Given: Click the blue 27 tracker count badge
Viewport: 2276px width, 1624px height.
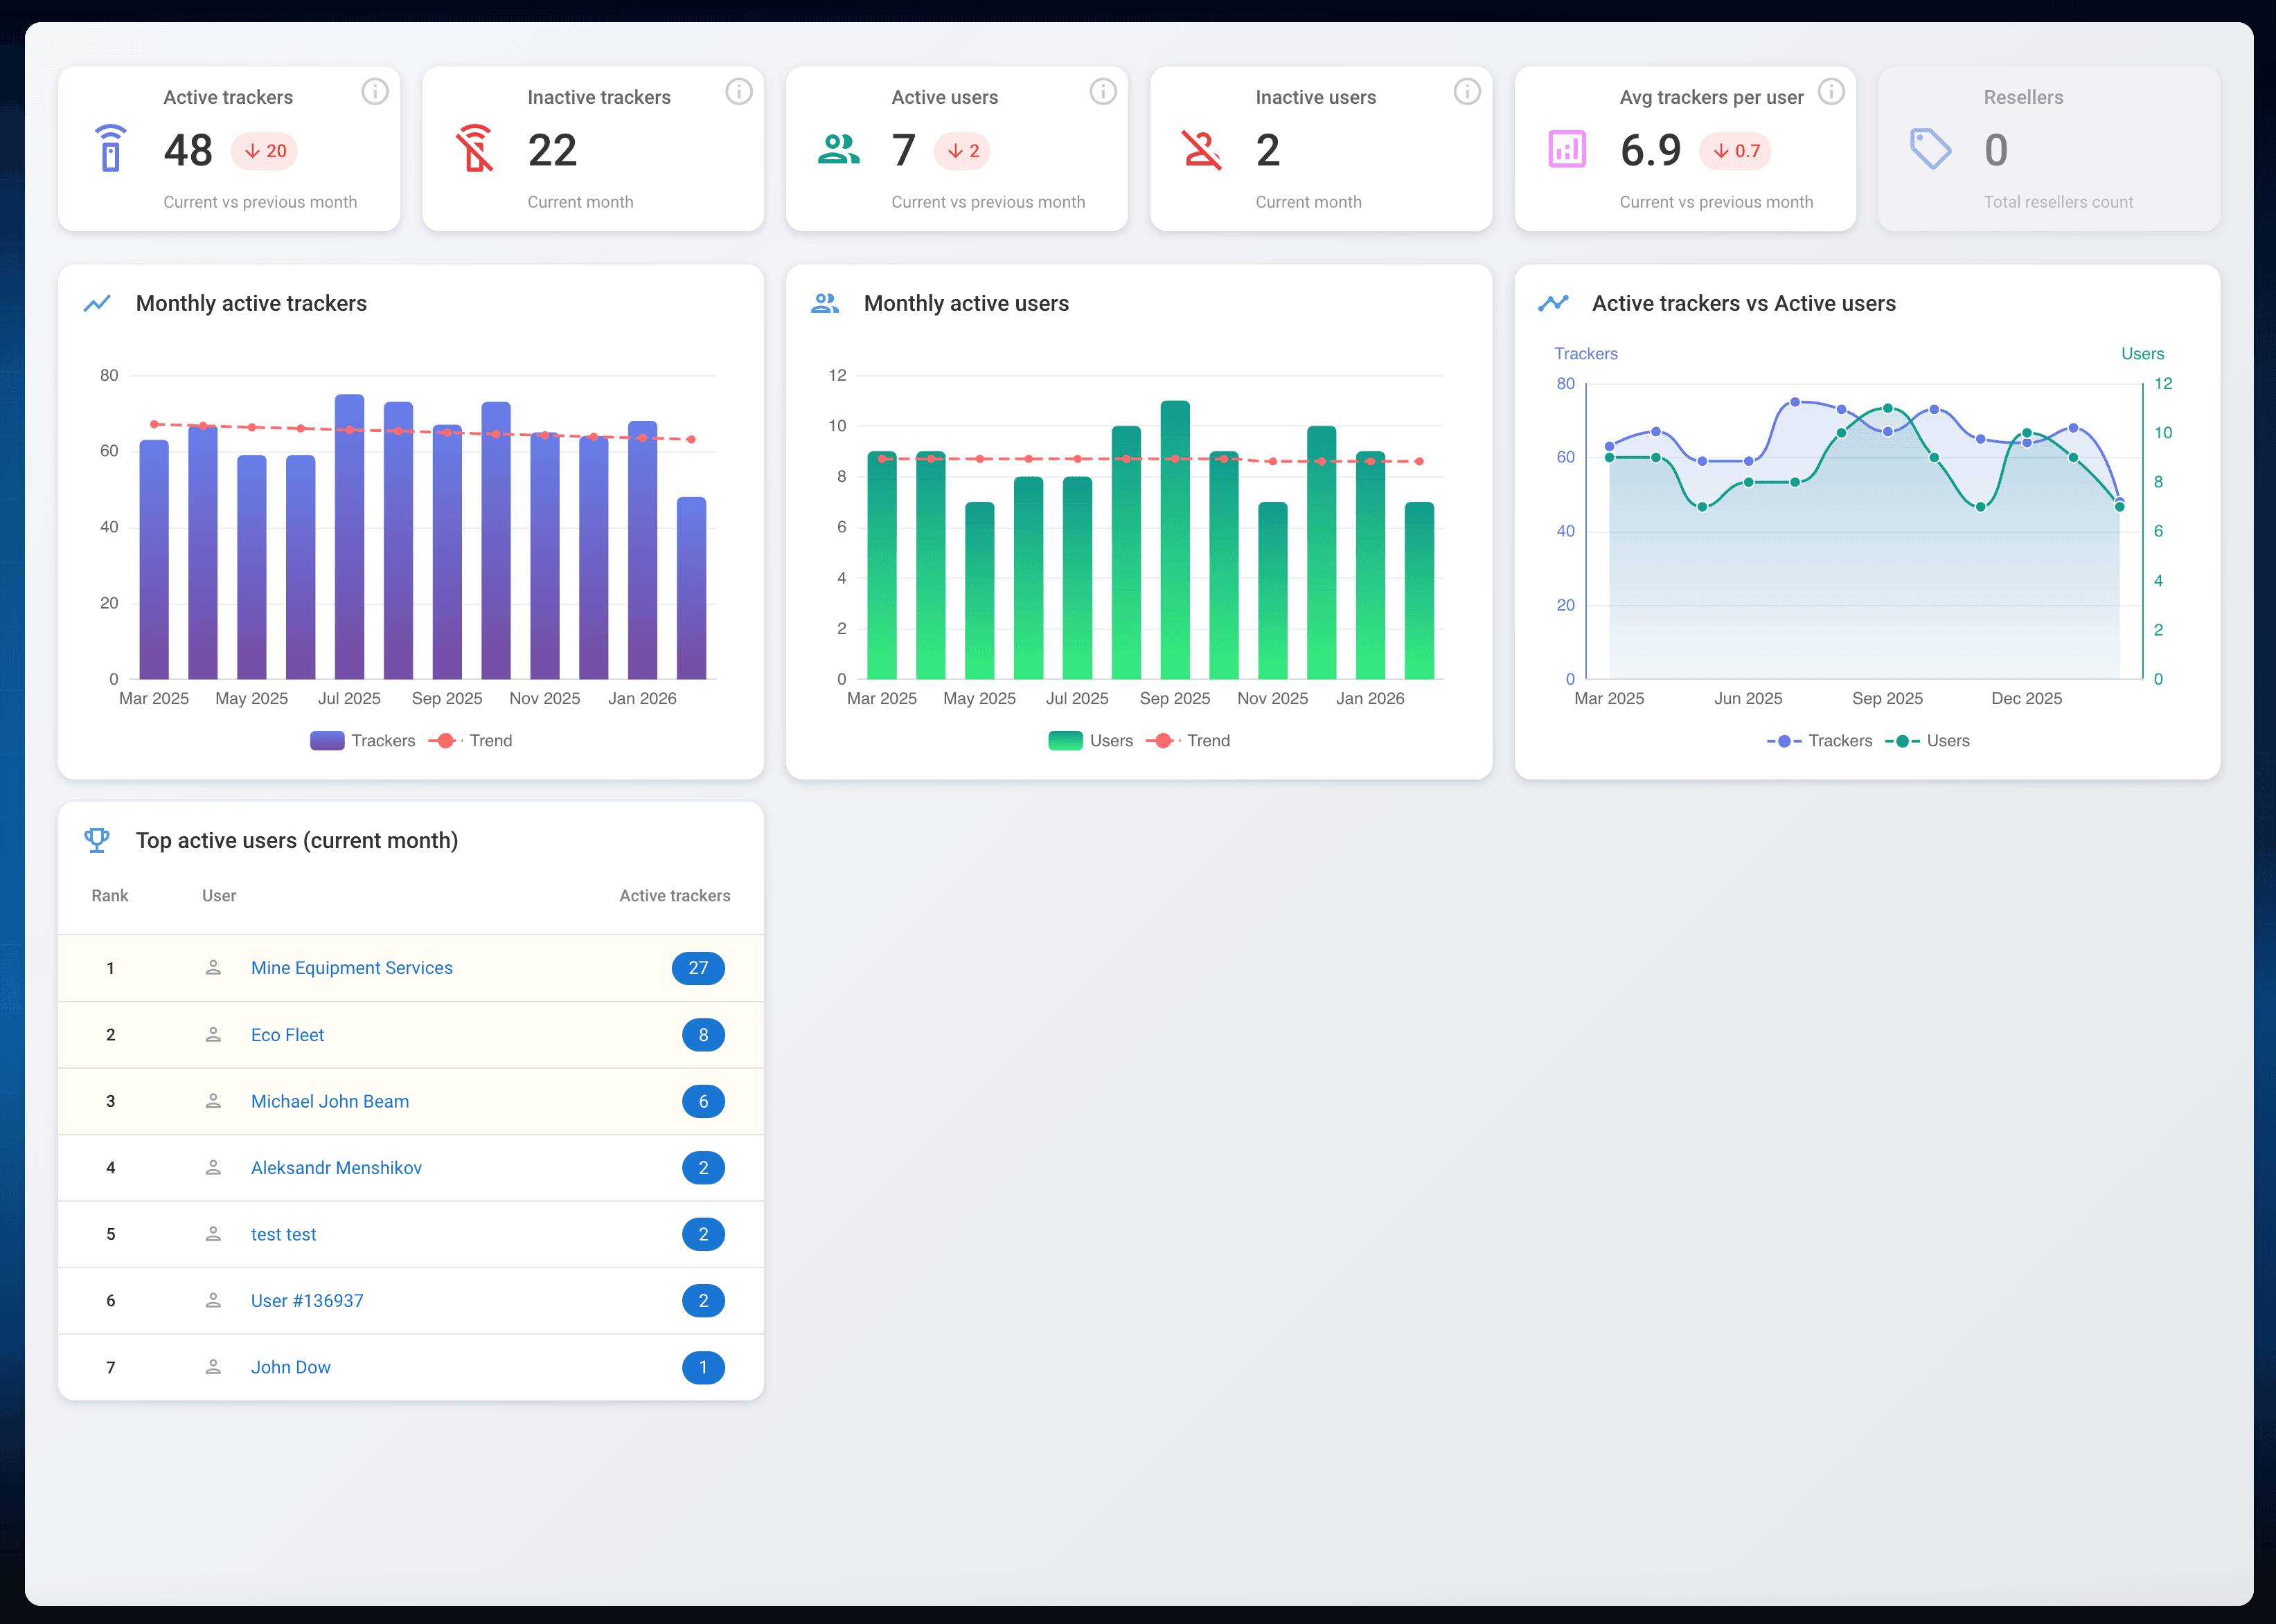Looking at the screenshot, I should click(698, 968).
